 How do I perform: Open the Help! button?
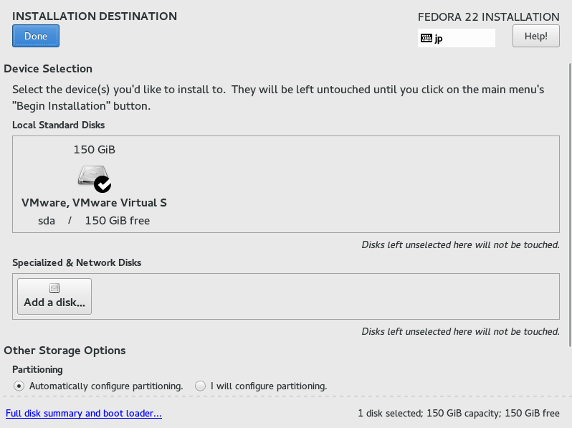pos(536,36)
